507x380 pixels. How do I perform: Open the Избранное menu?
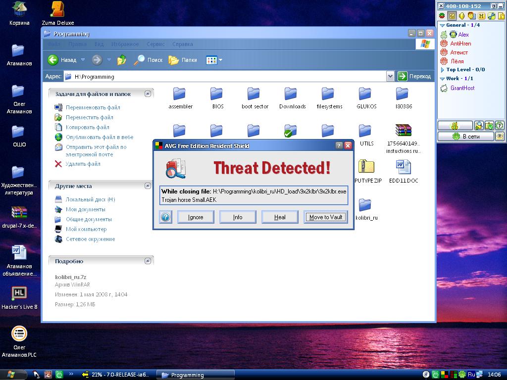click(x=125, y=44)
